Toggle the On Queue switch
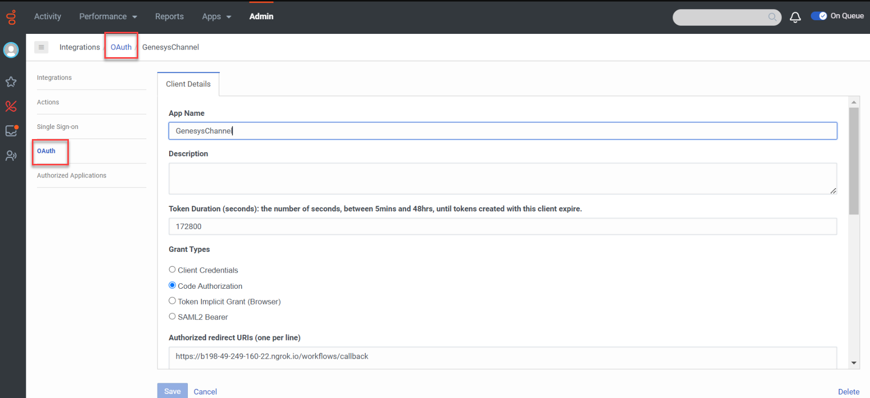The image size is (870, 398). click(818, 16)
